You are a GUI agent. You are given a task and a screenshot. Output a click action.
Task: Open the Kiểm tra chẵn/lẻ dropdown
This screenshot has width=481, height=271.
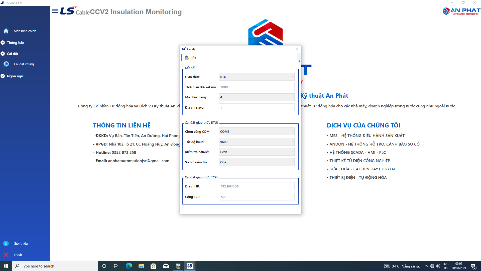pyautogui.click(x=257, y=152)
